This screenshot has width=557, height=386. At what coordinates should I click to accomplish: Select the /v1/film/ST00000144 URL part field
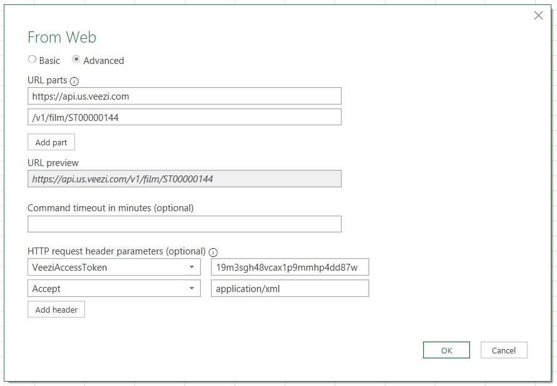click(x=184, y=117)
